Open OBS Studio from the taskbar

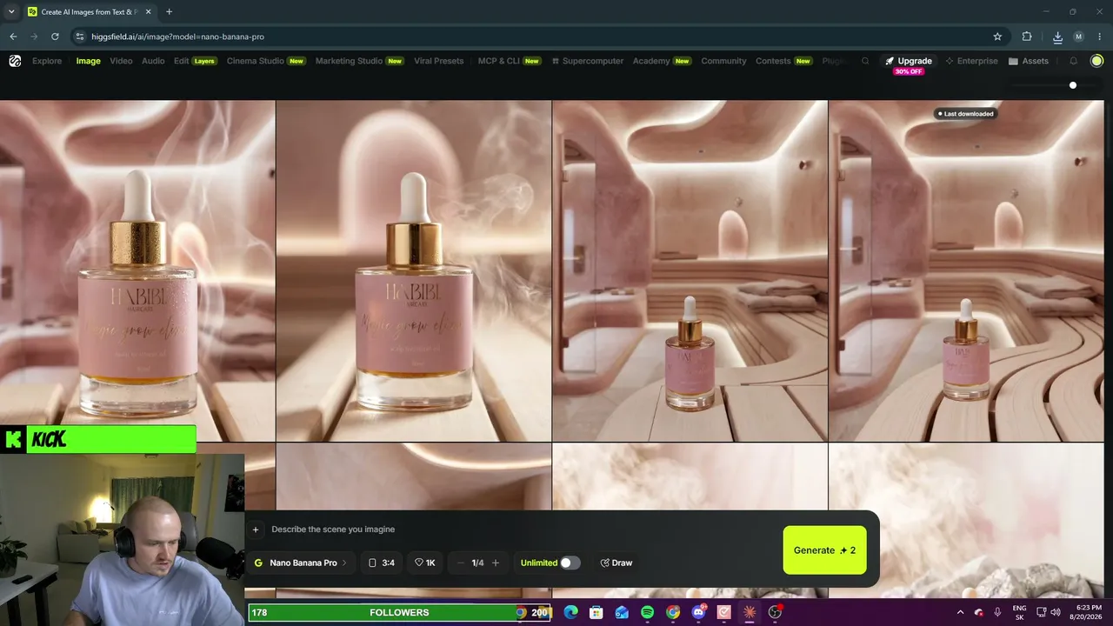[x=775, y=612]
